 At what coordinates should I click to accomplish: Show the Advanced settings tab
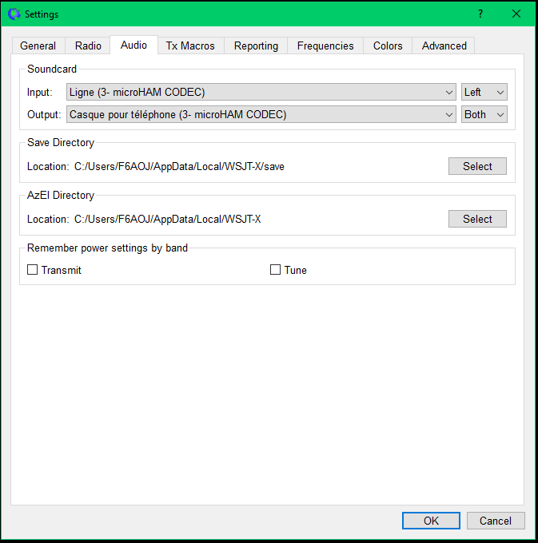click(x=444, y=46)
